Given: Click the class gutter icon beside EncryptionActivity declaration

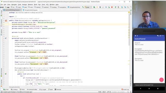Looking at the screenshot, I should pos(6,20).
